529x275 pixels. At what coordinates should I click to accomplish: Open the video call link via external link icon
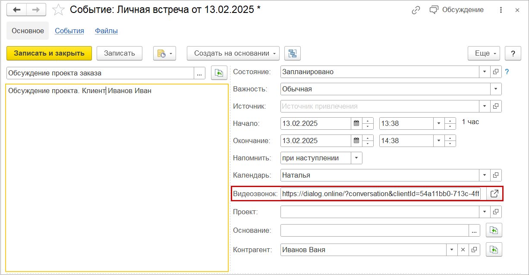[x=494, y=194]
